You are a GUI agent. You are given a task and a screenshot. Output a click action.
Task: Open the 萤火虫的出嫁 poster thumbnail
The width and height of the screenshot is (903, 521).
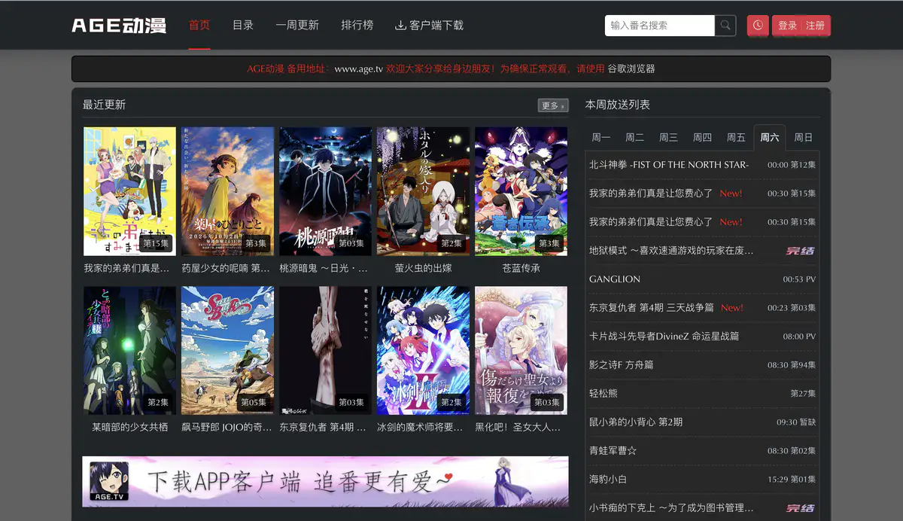click(423, 191)
